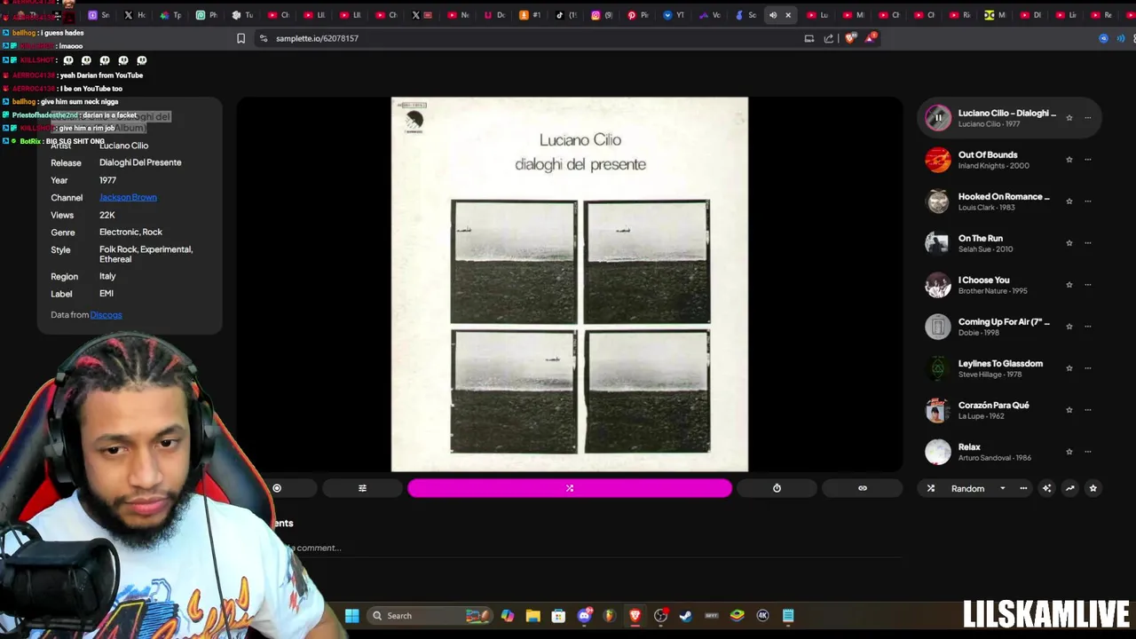Star the Out Of Bounds track

tap(1069, 160)
